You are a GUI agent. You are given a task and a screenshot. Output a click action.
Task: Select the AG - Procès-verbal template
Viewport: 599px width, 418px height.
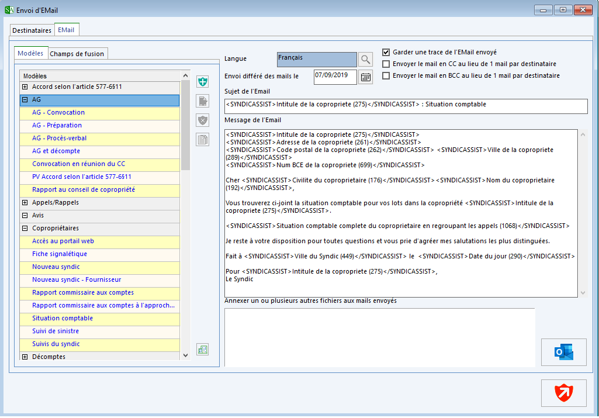100,139
